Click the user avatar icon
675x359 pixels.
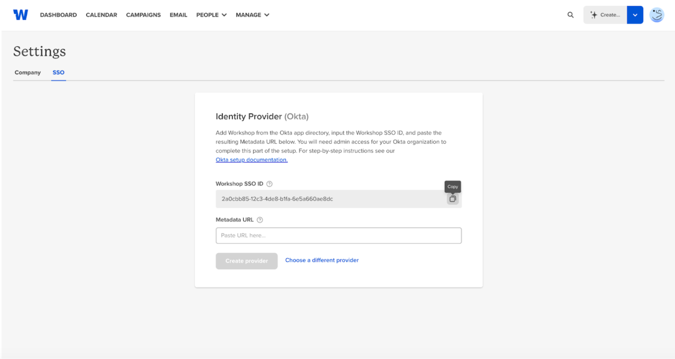pos(656,15)
